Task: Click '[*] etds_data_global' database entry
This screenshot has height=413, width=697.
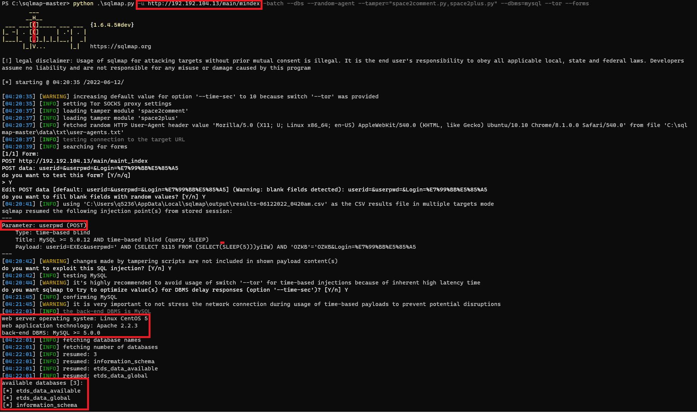Action: pos(37,398)
